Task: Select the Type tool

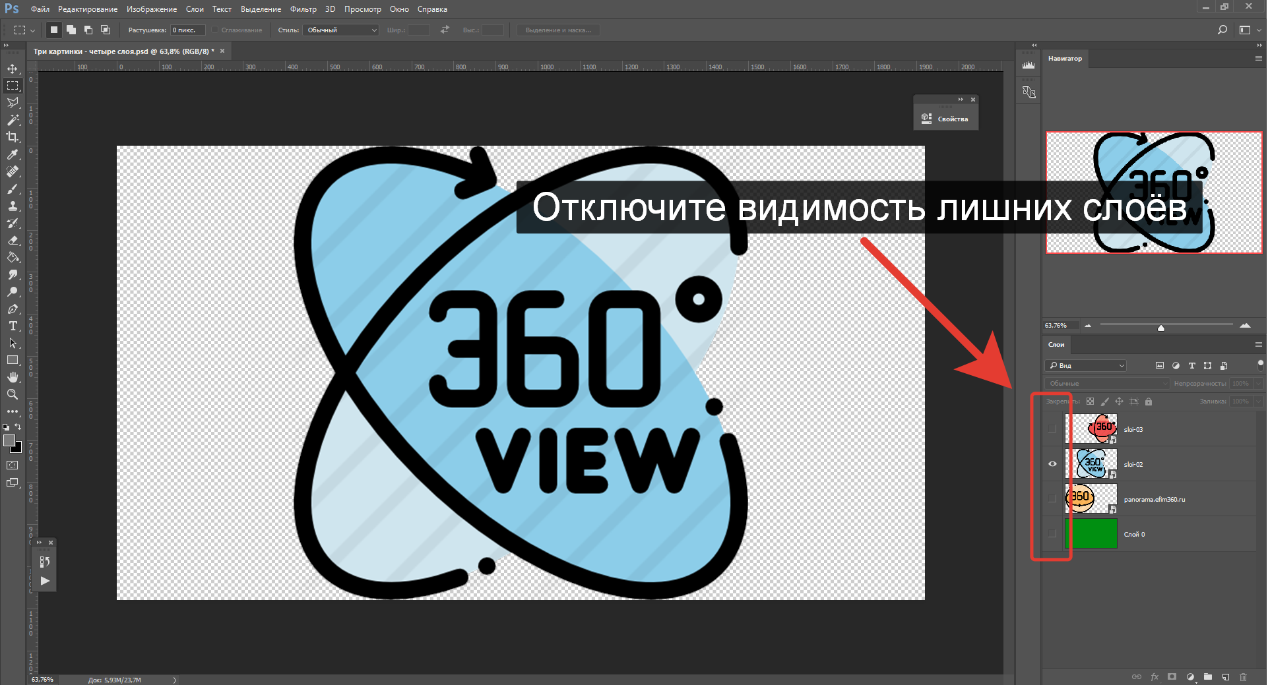Action: pyautogui.click(x=13, y=326)
